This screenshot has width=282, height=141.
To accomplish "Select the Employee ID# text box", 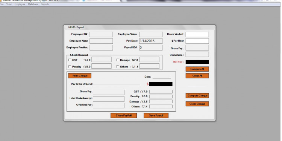I will click(x=101, y=34).
